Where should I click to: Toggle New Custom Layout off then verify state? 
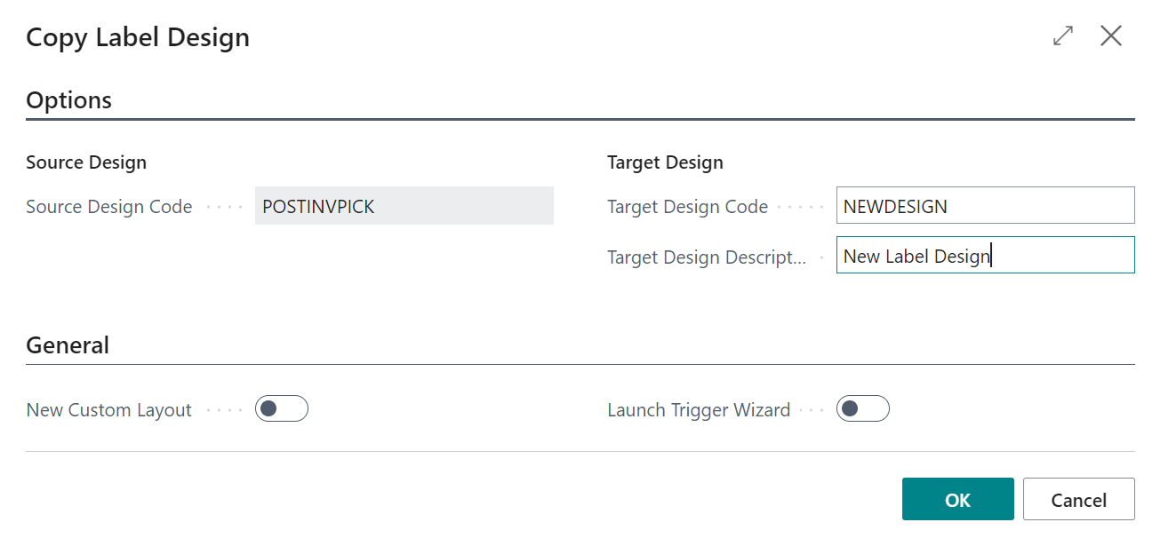click(x=282, y=408)
